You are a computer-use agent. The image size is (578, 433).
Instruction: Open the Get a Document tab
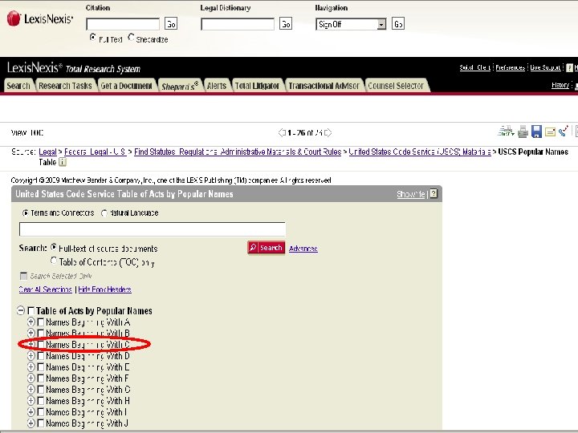(x=127, y=86)
